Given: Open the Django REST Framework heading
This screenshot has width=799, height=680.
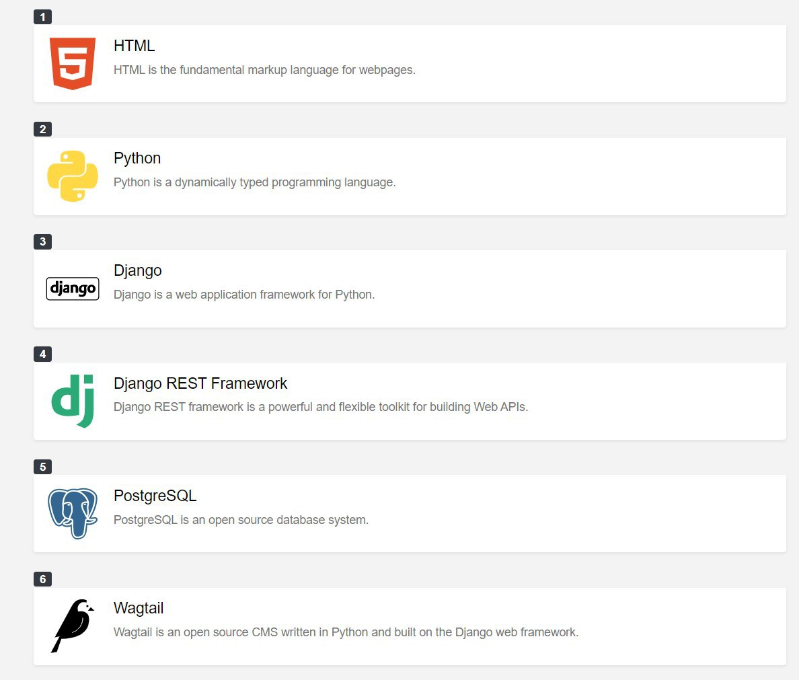Looking at the screenshot, I should point(200,383).
